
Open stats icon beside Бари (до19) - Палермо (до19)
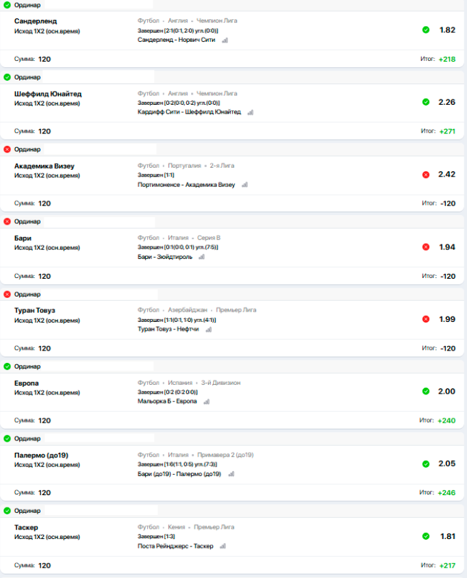231,474
